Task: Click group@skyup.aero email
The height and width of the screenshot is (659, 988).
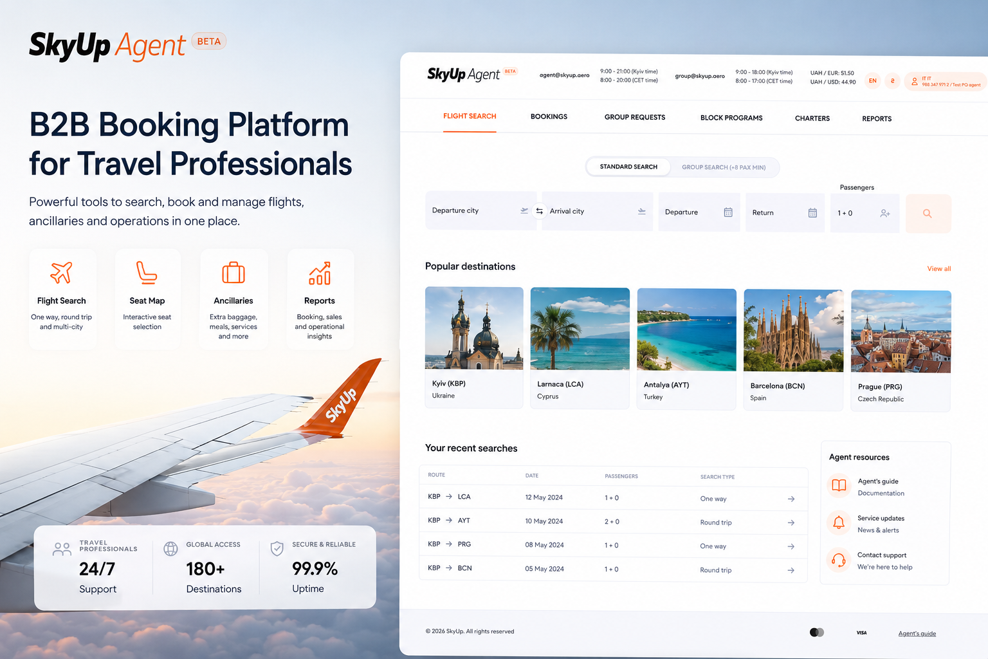Action: click(700, 76)
